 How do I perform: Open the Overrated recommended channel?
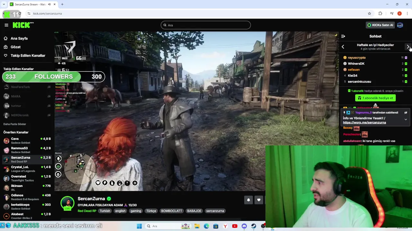point(27,178)
